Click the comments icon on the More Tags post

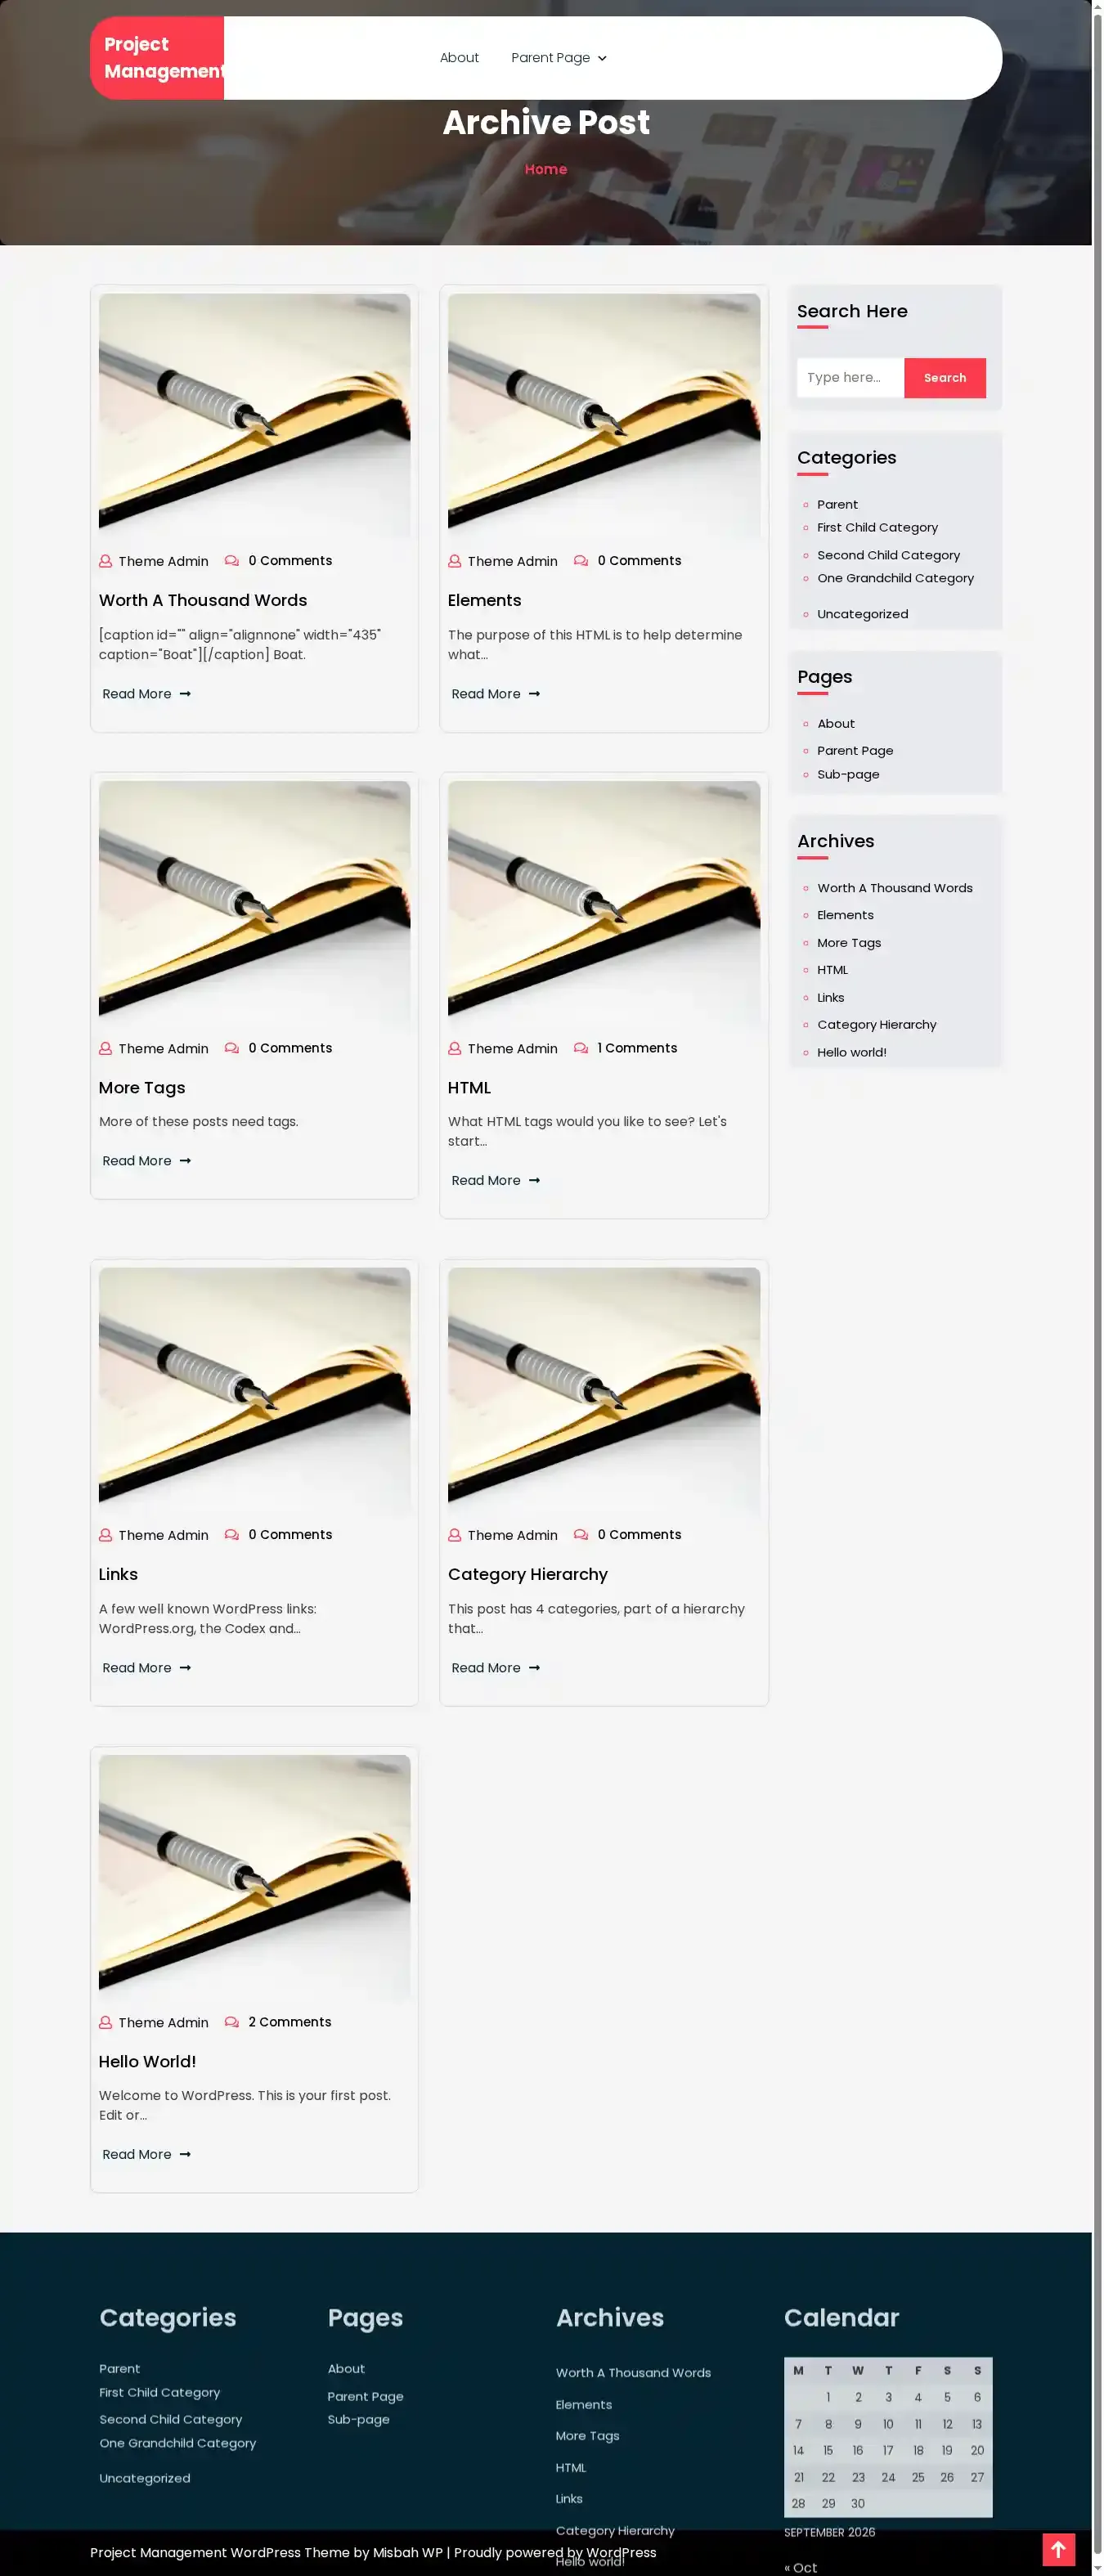pyautogui.click(x=232, y=1048)
